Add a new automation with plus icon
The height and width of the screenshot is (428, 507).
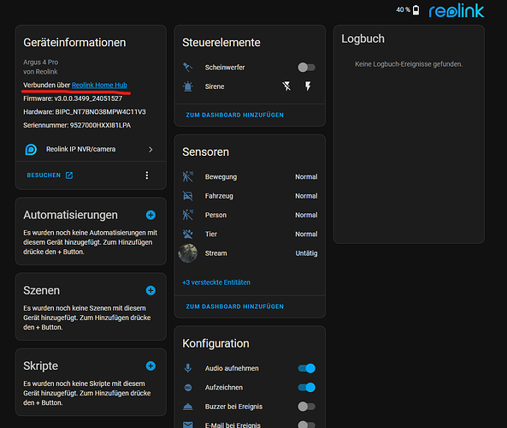tap(150, 215)
